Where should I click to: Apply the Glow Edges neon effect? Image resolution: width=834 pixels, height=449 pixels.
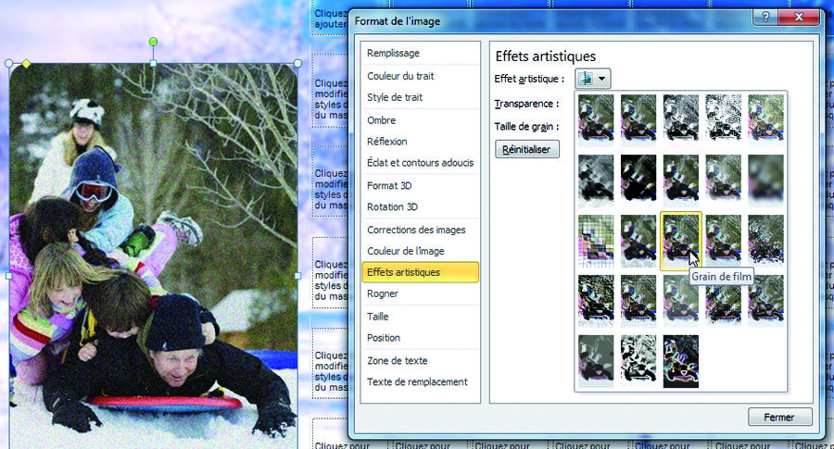[681, 361]
